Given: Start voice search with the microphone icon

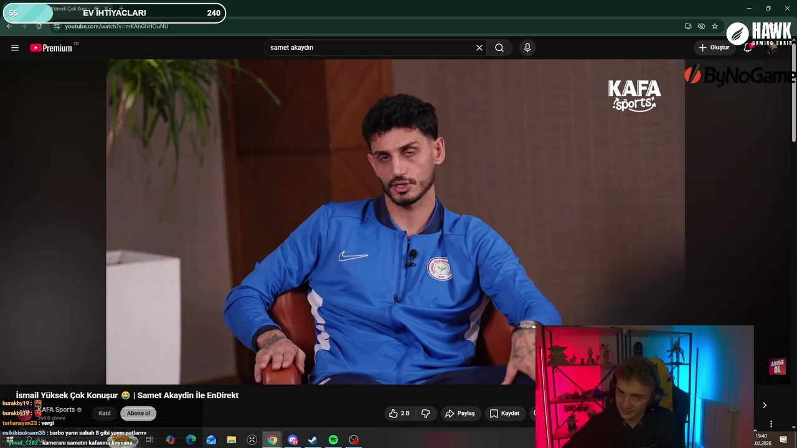Looking at the screenshot, I should (x=527, y=48).
